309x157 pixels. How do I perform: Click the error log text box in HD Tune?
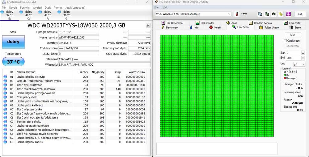[x=217, y=149]
